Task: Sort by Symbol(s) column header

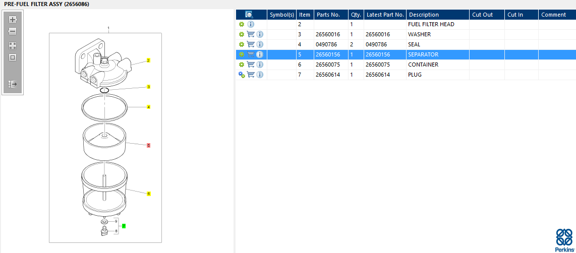Action: click(282, 15)
